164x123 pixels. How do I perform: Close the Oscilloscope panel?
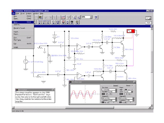pyautogui.click(x=135, y=82)
